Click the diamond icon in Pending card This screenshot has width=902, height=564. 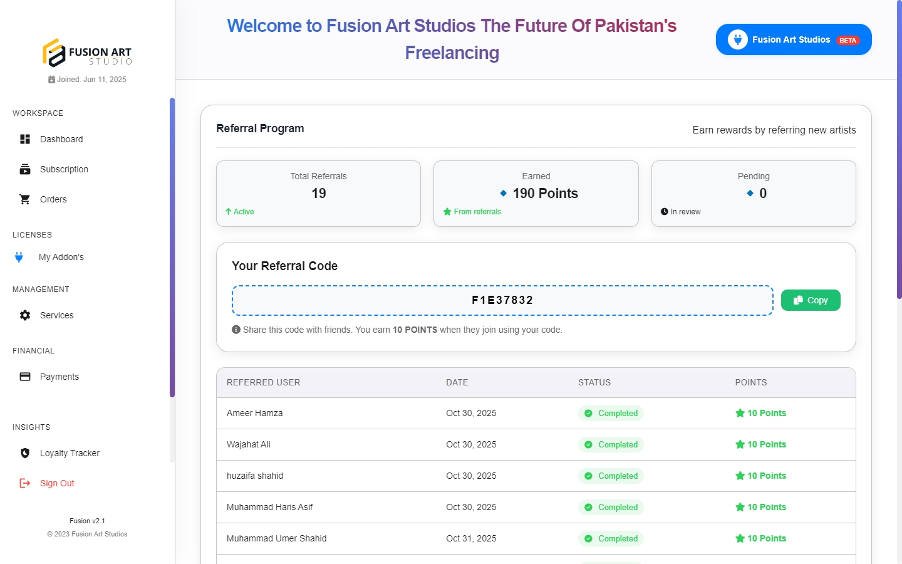click(x=750, y=193)
